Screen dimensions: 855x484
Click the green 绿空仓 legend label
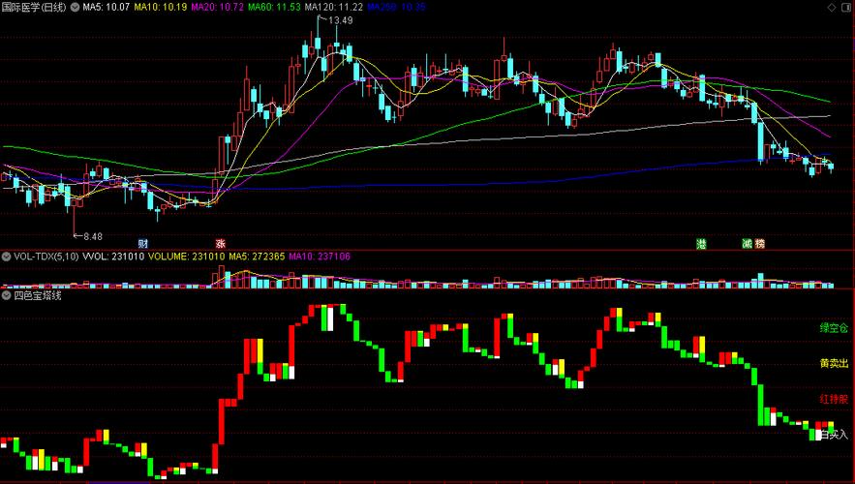coord(833,328)
